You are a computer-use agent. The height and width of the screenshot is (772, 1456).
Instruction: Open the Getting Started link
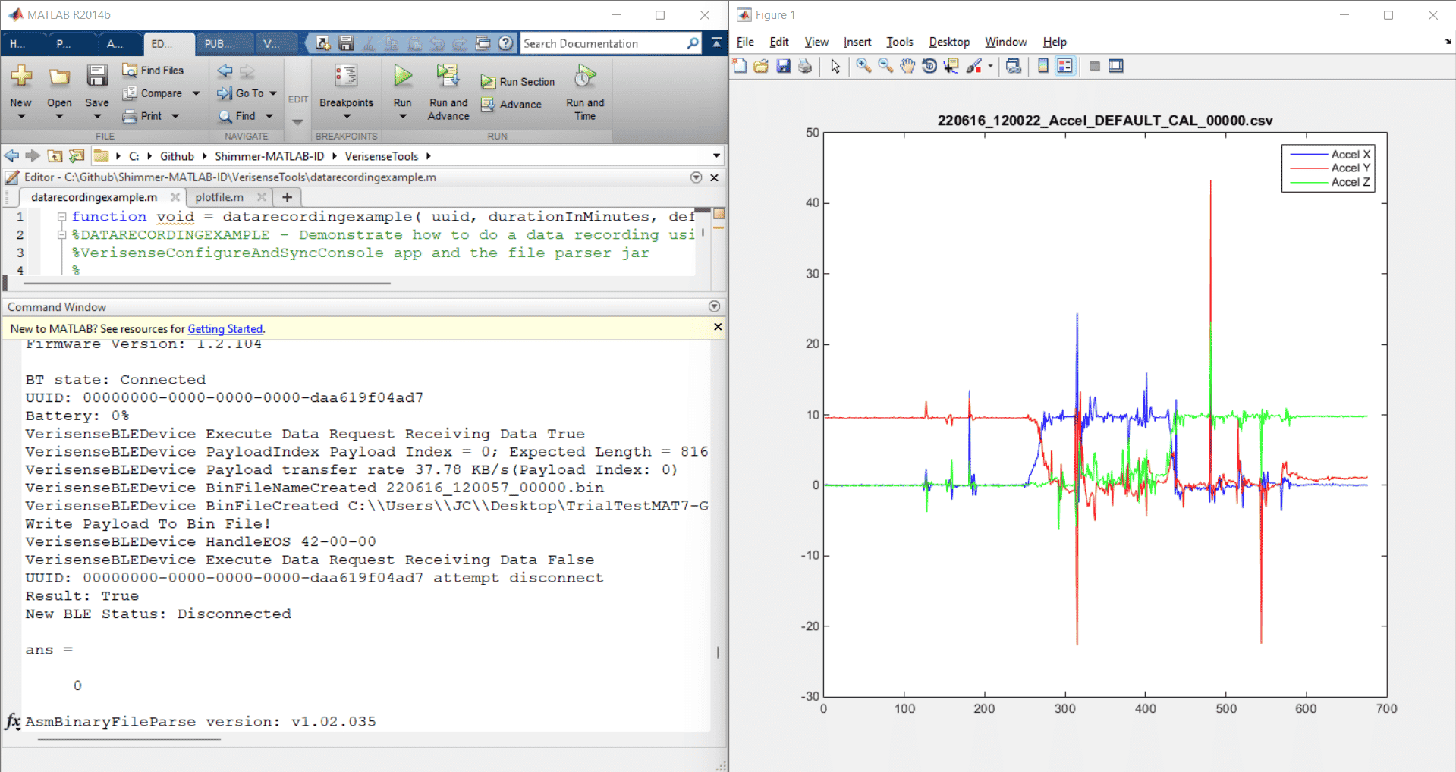pyautogui.click(x=225, y=329)
